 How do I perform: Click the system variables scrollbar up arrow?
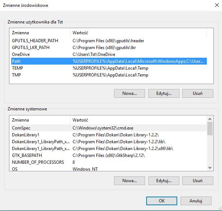tap(210, 119)
